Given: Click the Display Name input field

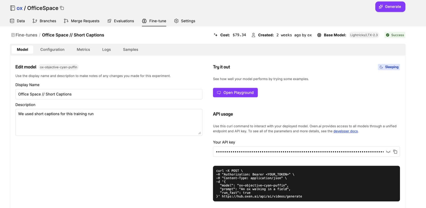Looking at the screenshot, I should pos(109,94).
